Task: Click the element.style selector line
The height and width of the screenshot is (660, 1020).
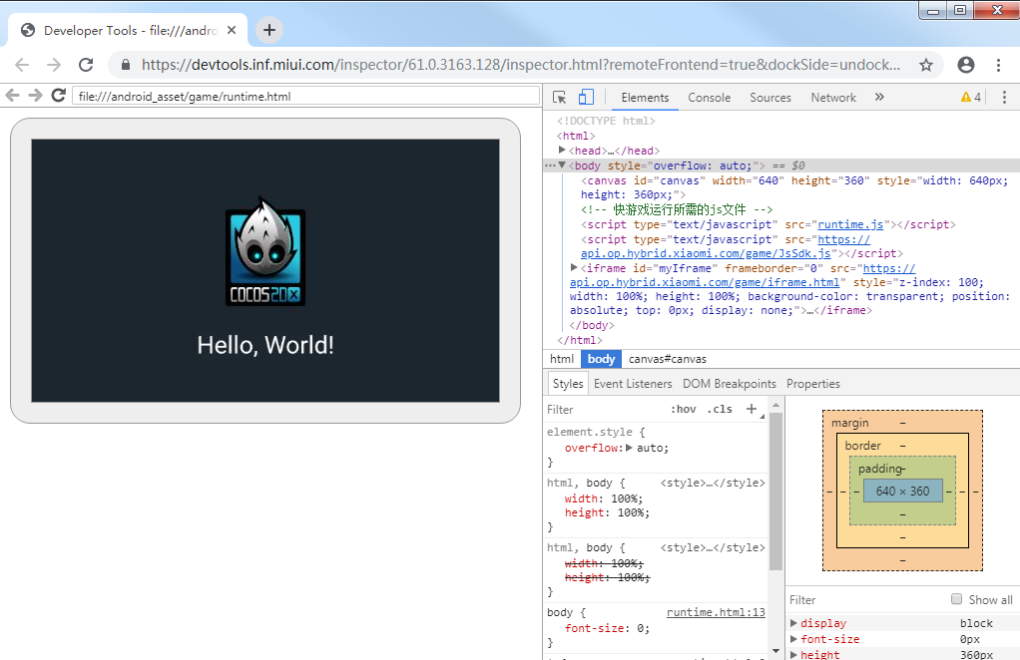Action: pyautogui.click(x=596, y=432)
